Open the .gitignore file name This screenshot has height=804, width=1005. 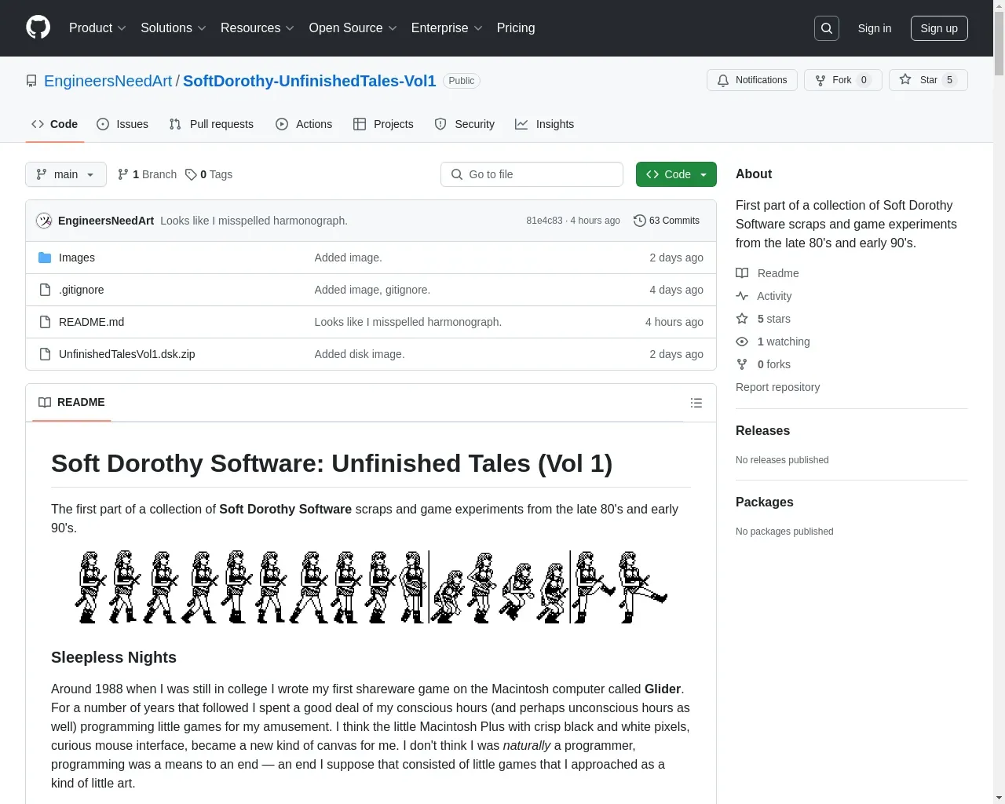tap(82, 290)
